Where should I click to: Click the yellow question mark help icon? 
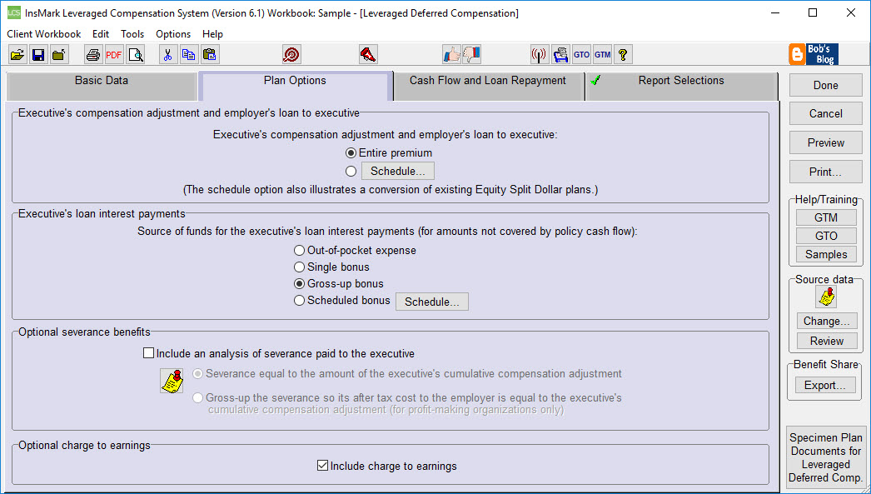623,53
